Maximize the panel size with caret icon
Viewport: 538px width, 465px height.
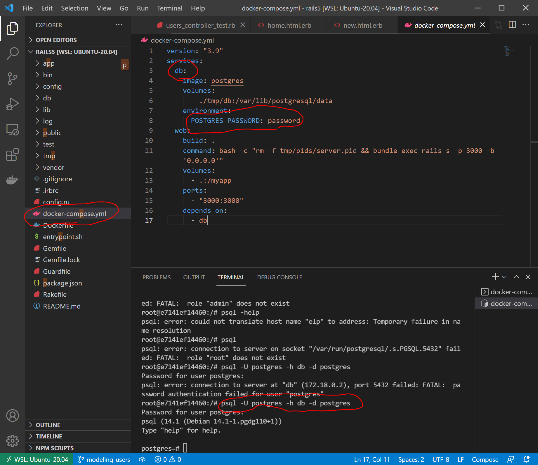click(x=516, y=277)
